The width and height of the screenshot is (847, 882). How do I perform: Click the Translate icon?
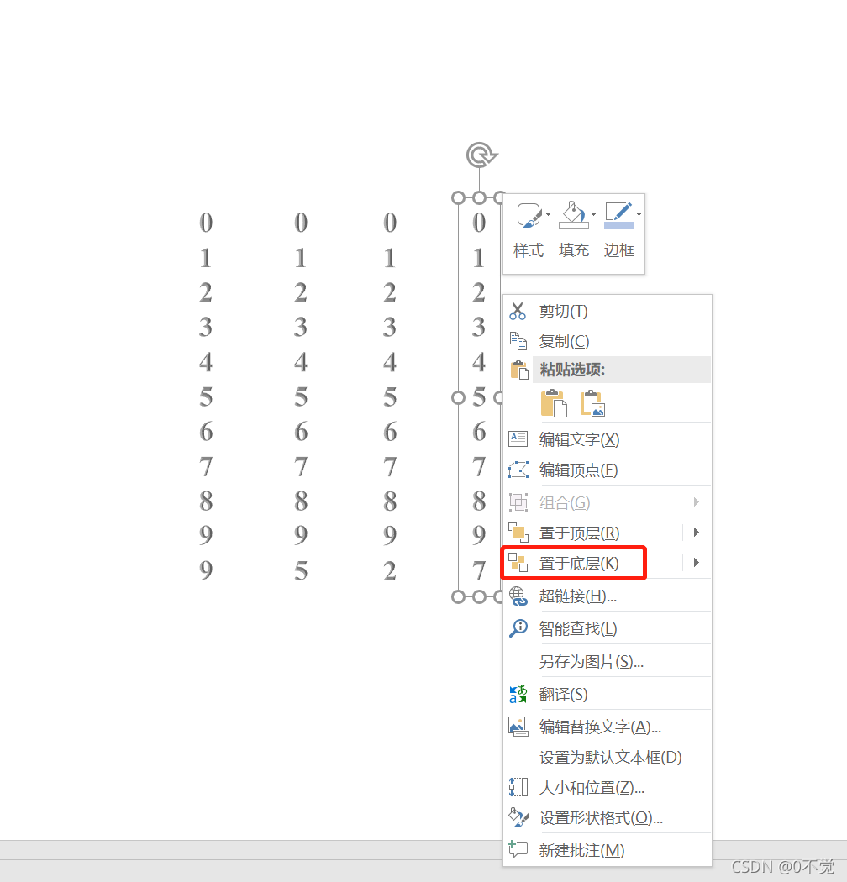pyautogui.click(x=518, y=694)
